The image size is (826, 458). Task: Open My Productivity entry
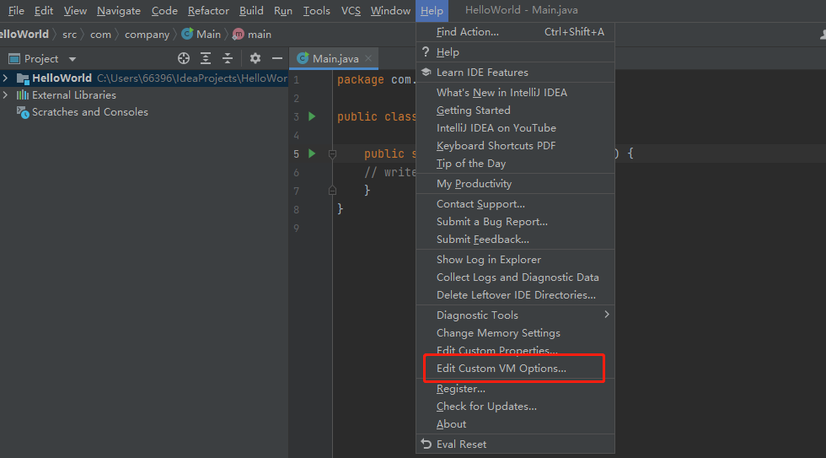(515, 183)
